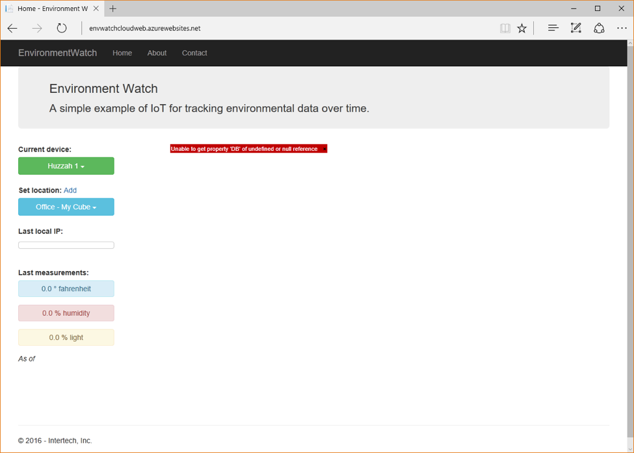Viewport: 634px width, 453px height.
Task: Click the Last local IP input field
Action: [66, 244]
